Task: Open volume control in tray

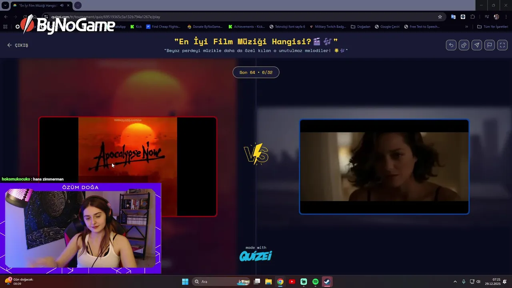Action: [478, 282]
